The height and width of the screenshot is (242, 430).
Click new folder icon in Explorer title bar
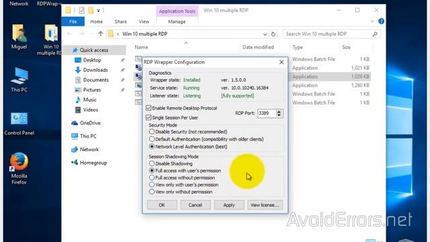pos(91,11)
